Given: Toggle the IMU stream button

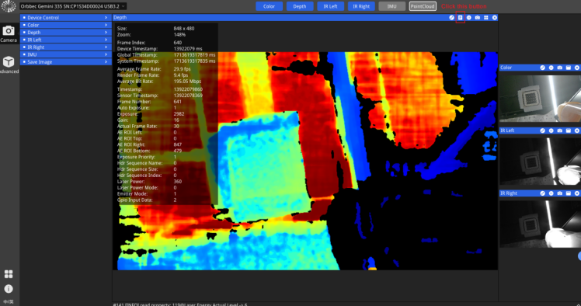Looking at the screenshot, I should tap(391, 6).
